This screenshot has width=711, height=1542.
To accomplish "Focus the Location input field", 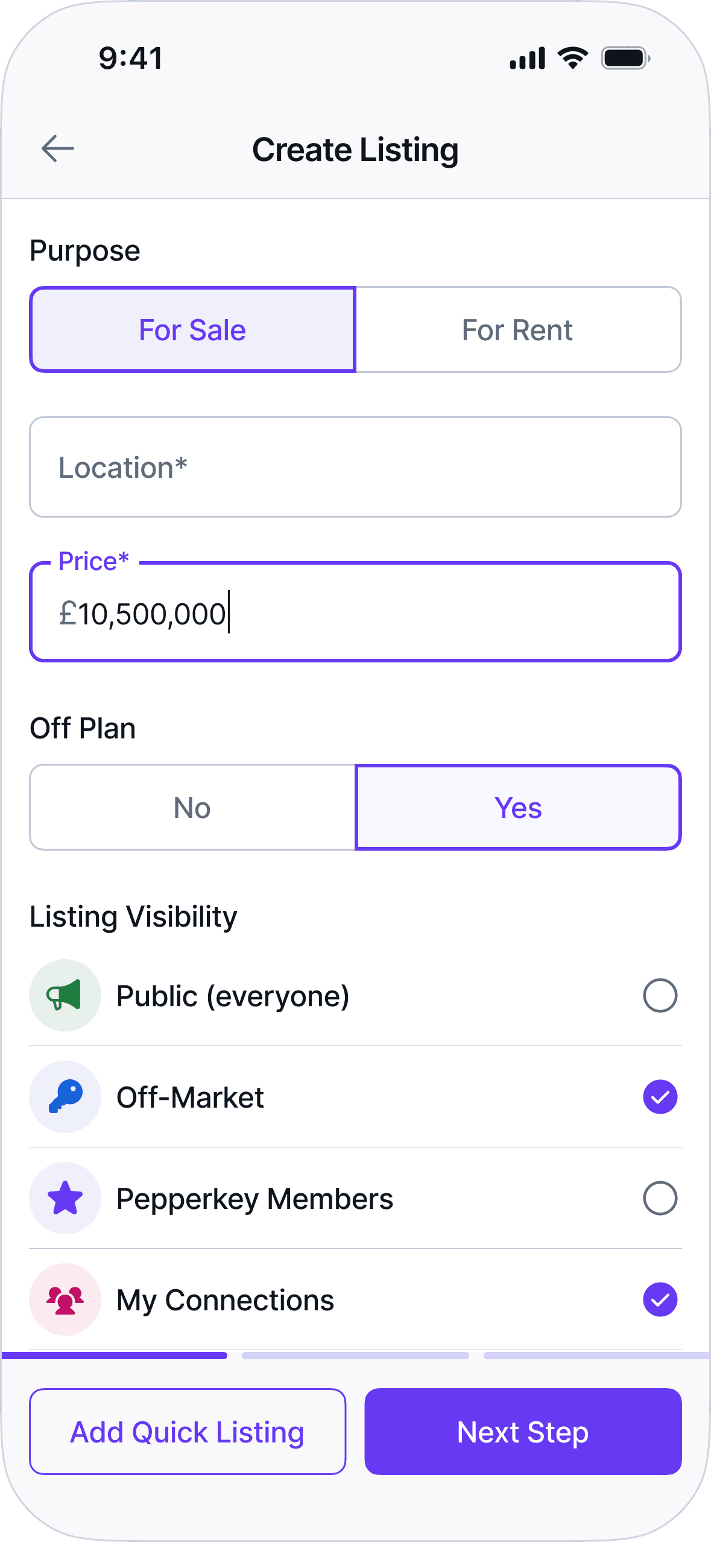I will tap(355, 467).
